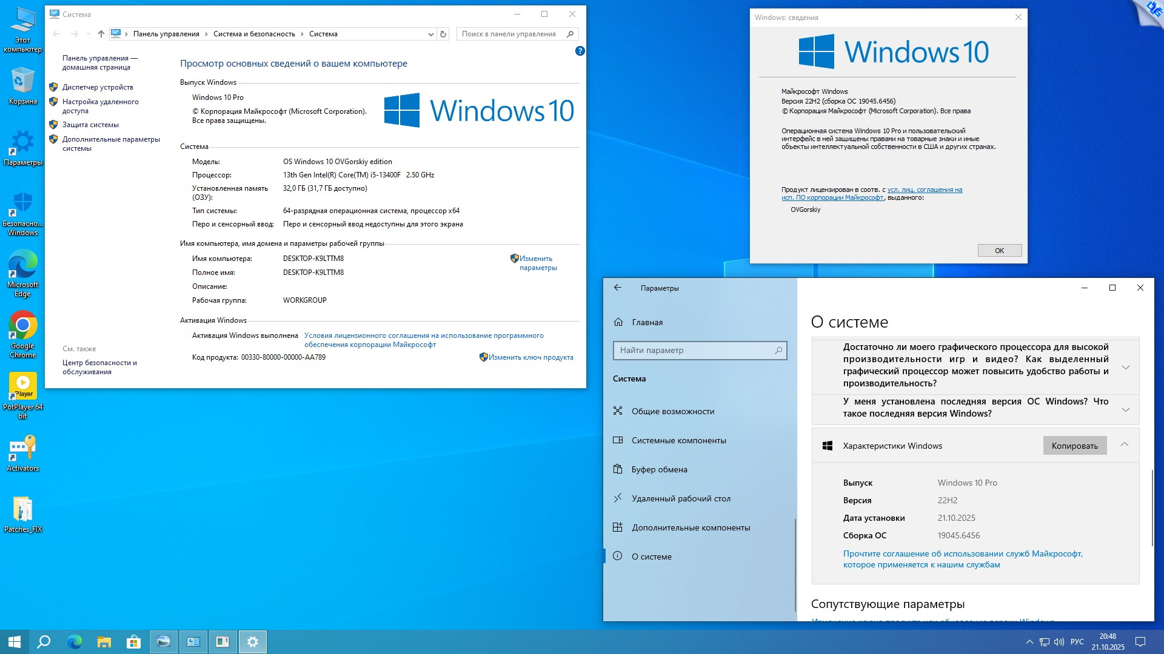
Task: Click volume icon in system tray
Action: coord(1059,642)
